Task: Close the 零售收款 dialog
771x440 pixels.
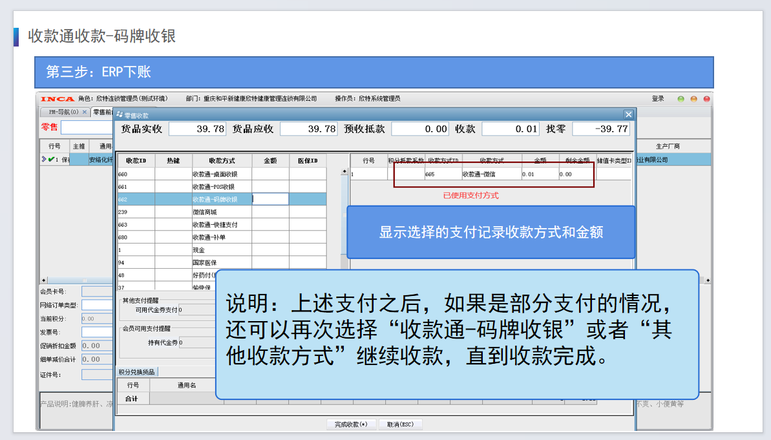Action: click(x=628, y=114)
